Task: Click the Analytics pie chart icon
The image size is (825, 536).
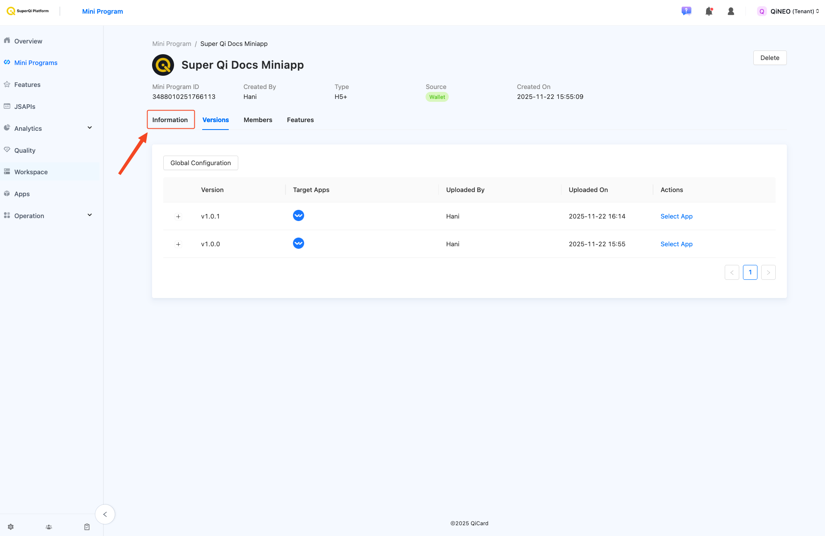Action: [7, 128]
